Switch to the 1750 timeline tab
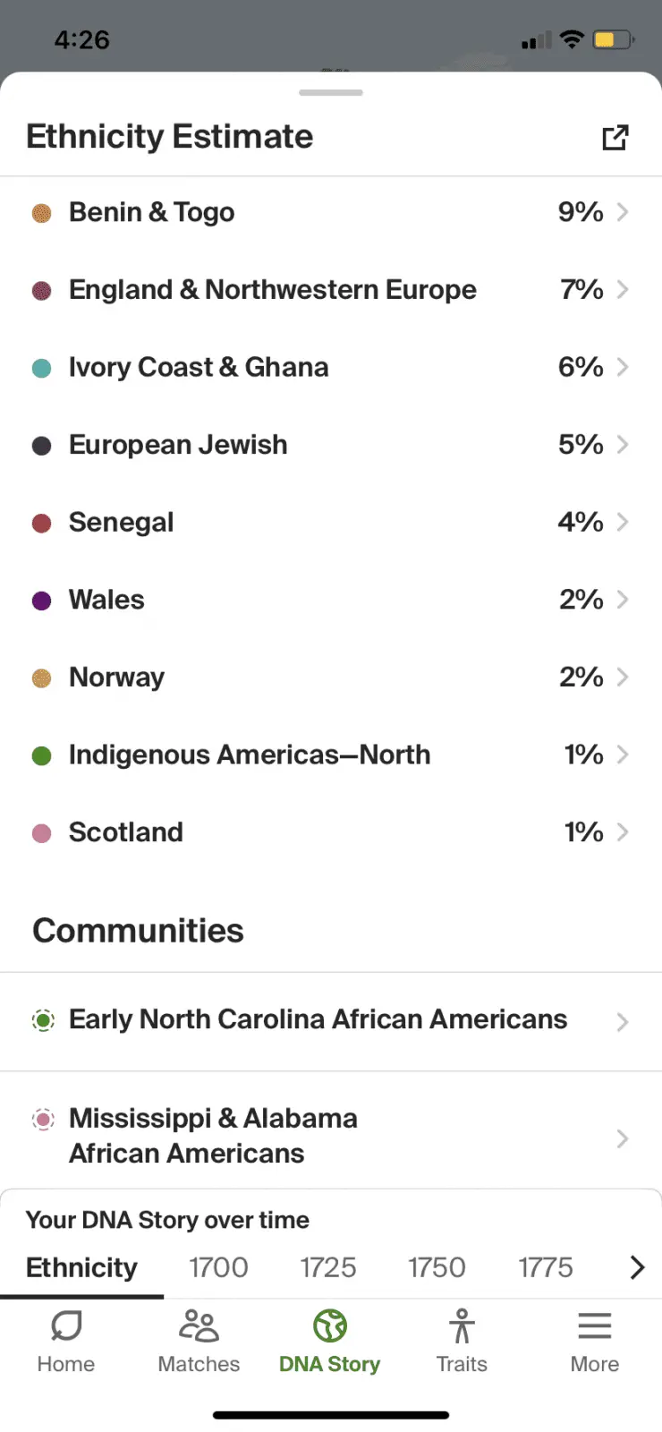 437,1267
